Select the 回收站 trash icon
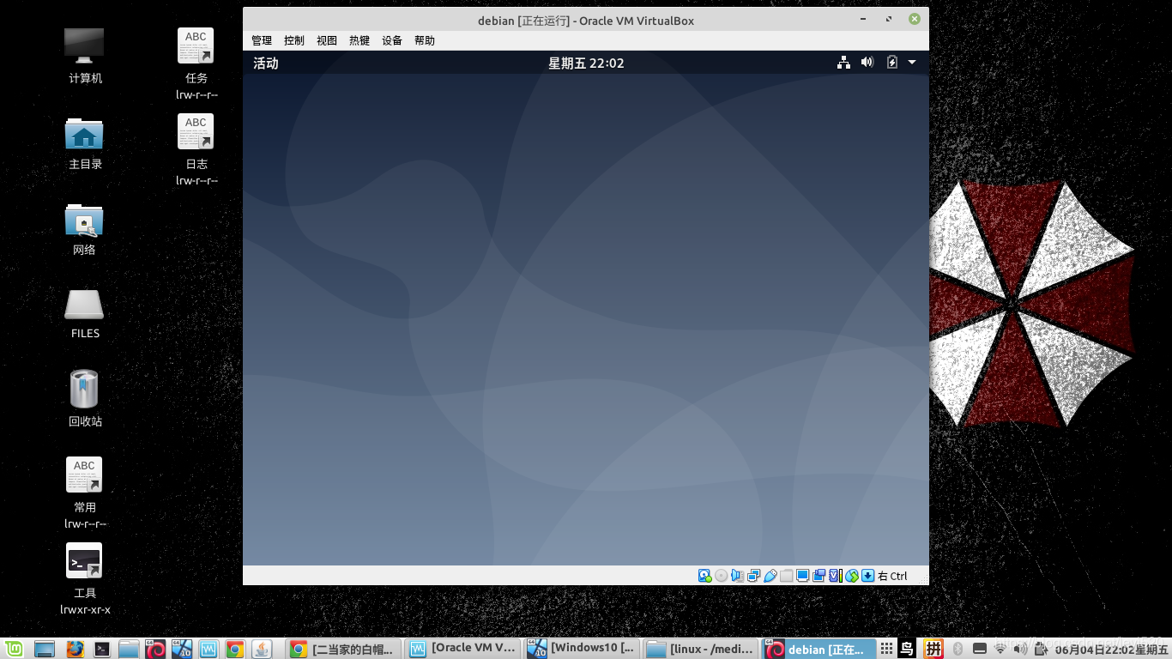The width and height of the screenshot is (1172, 659). pos(84,389)
